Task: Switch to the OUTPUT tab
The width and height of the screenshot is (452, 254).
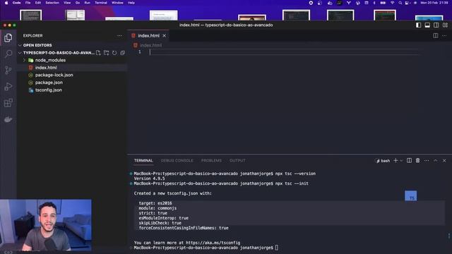Action: click(237, 161)
